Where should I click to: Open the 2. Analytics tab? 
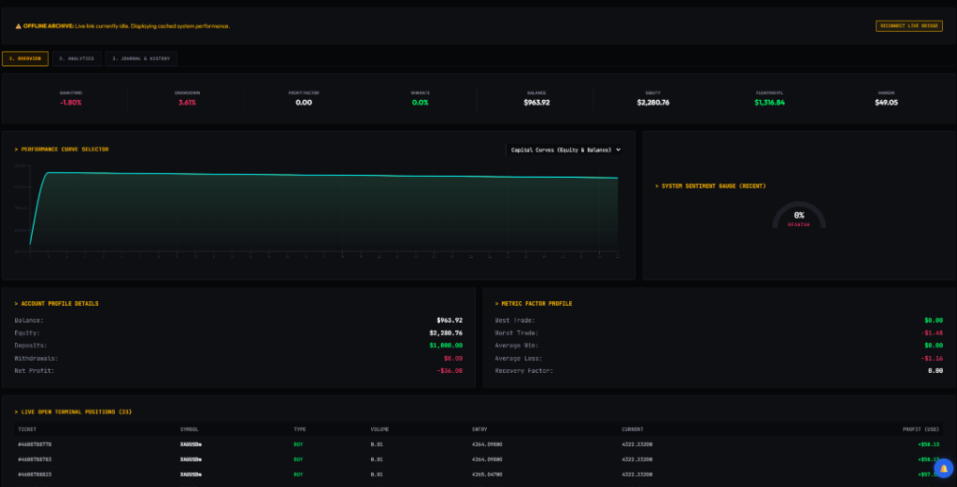point(77,59)
